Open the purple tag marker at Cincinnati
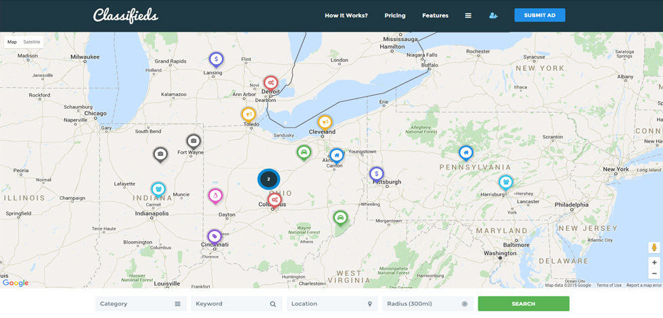 pyautogui.click(x=214, y=236)
